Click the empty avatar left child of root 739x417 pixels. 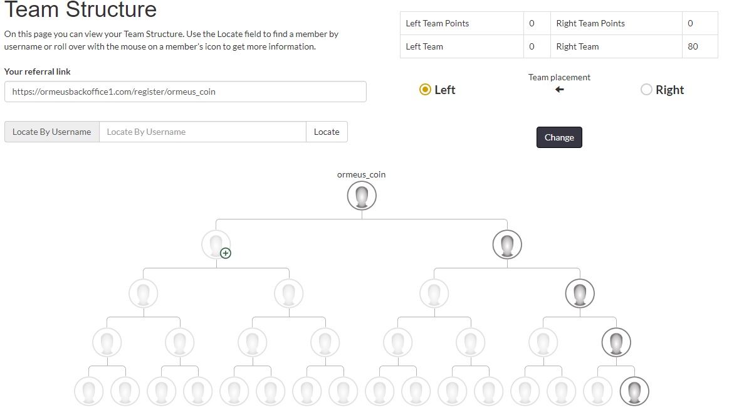(x=215, y=243)
